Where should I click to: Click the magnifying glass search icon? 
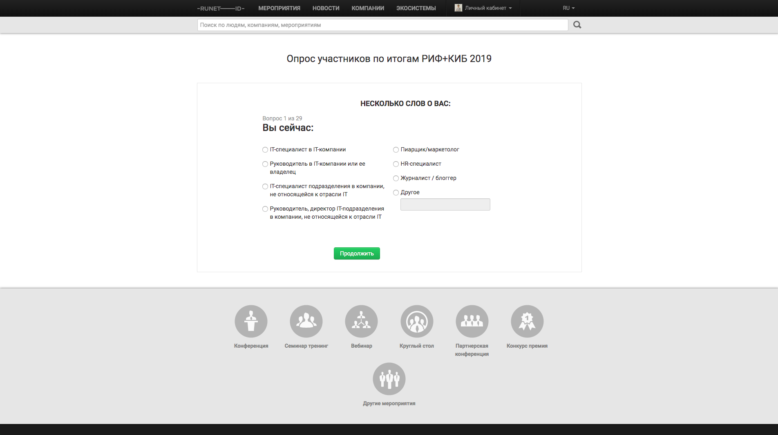577,25
